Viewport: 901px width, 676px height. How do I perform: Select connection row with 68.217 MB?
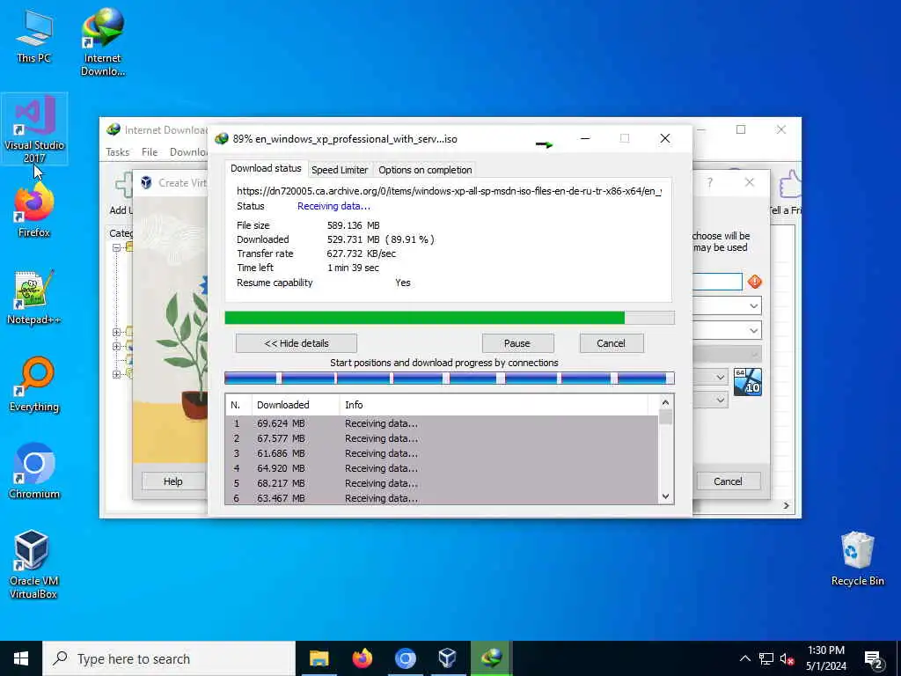point(442,483)
